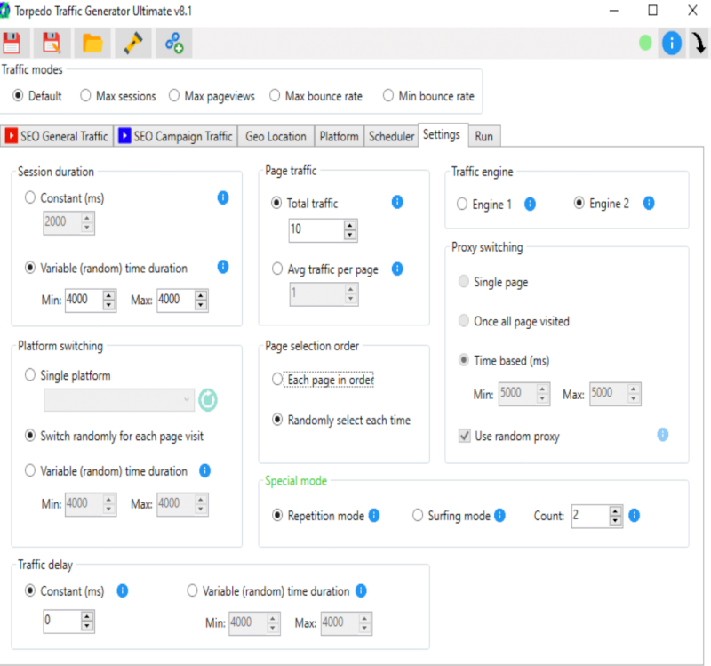Select Engine 1 as traffic engine
The image size is (711, 666).
pyautogui.click(x=462, y=204)
